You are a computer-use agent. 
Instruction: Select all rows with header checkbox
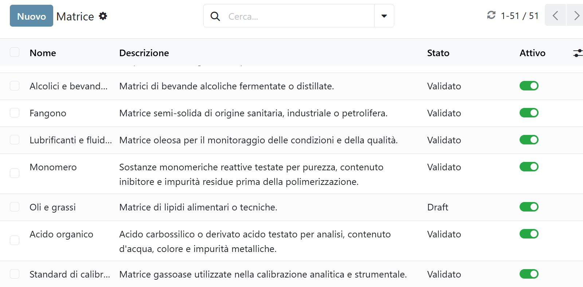point(15,53)
